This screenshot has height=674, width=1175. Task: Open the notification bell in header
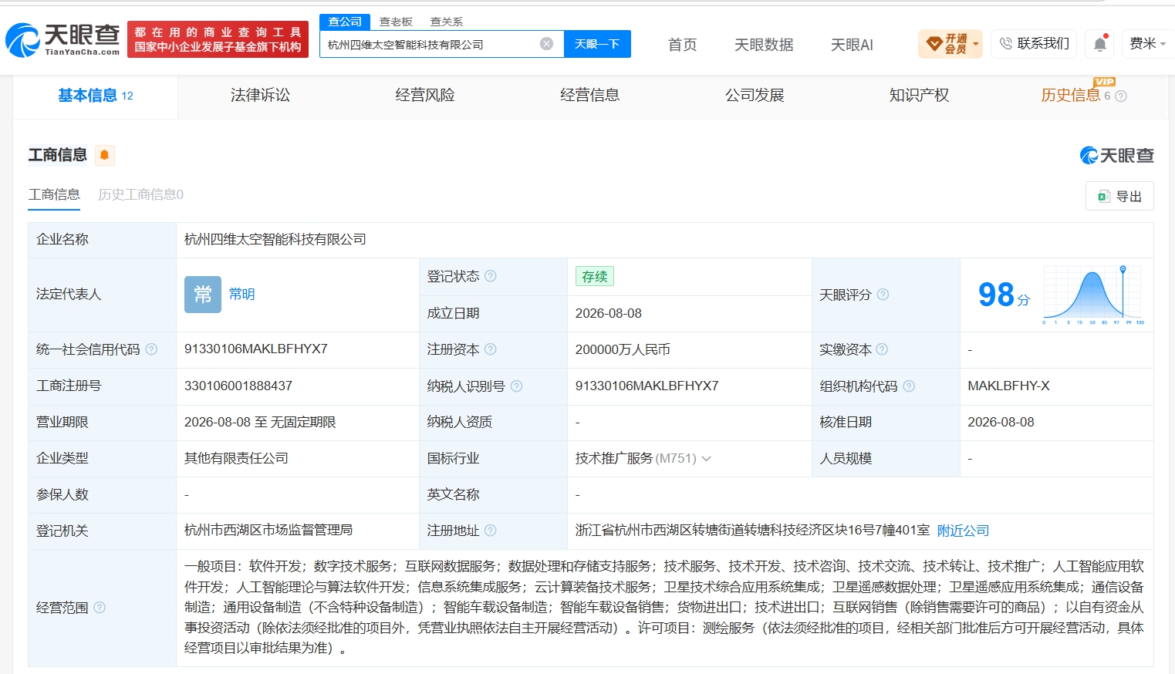[1100, 44]
